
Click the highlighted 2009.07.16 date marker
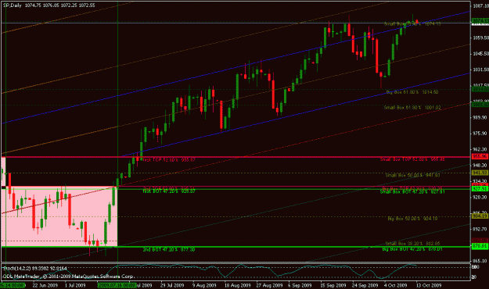(x=117, y=285)
